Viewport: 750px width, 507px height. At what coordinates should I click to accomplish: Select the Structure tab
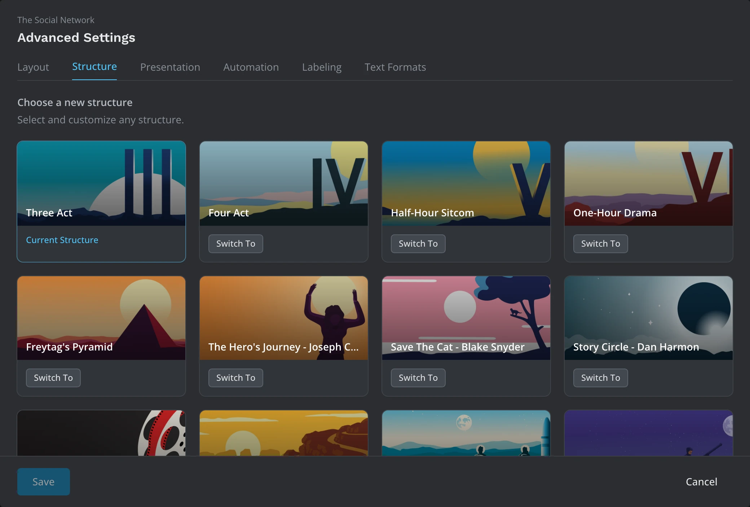click(x=94, y=67)
